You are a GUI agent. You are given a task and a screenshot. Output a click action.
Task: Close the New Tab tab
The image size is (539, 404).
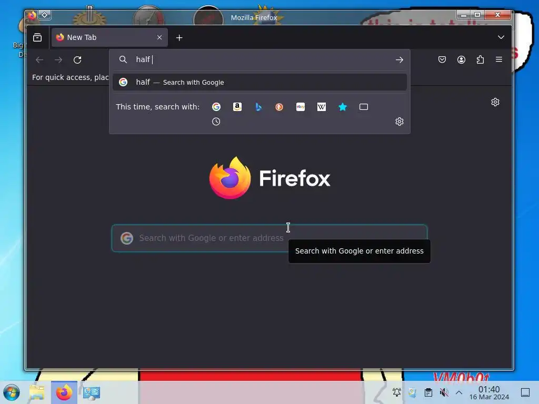coord(159,37)
